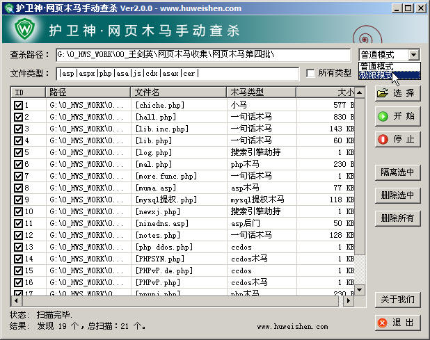Click the red stop icon beside 停止
This screenshot has height=340, width=430.
click(x=383, y=139)
